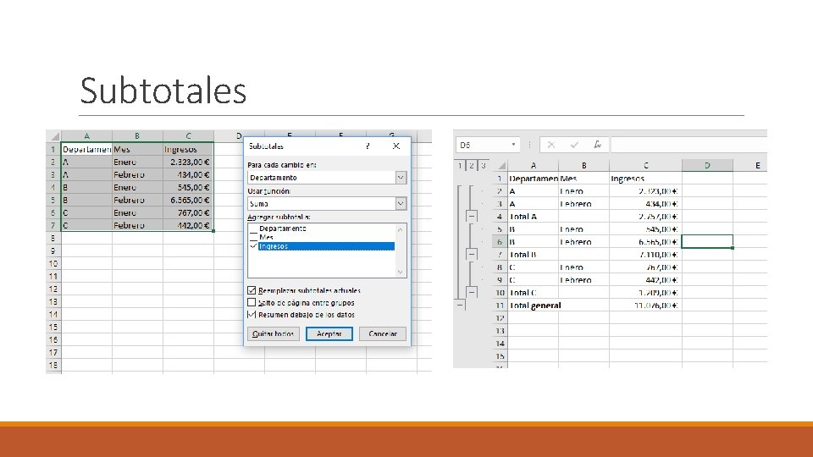The height and width of the screenshot is (457, 813).
Task: Click the 'Departamento' header cell in right sheet
Action: 534,179
